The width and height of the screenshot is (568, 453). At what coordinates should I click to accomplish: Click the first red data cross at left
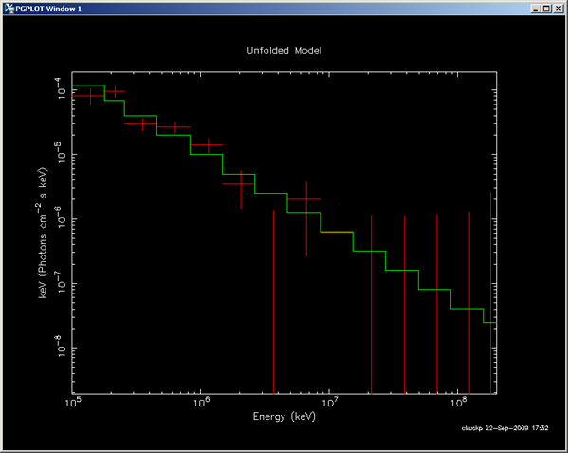click(91, 96)
